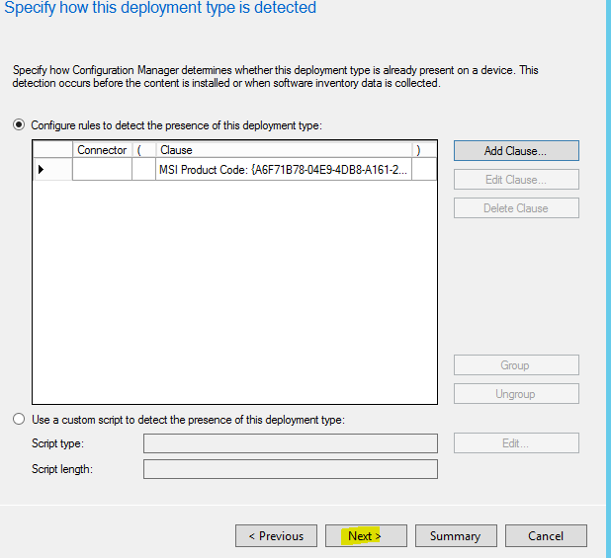Image resolution: width=611 pixels, height=558 pixels.
Task: Open the Summary page
Action: pyautogui.click(x=455, y=536)
